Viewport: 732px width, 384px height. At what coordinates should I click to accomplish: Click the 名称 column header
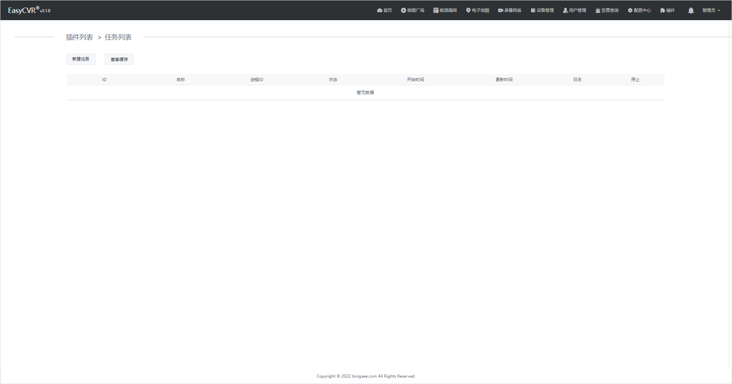click(x=181, y=80)
